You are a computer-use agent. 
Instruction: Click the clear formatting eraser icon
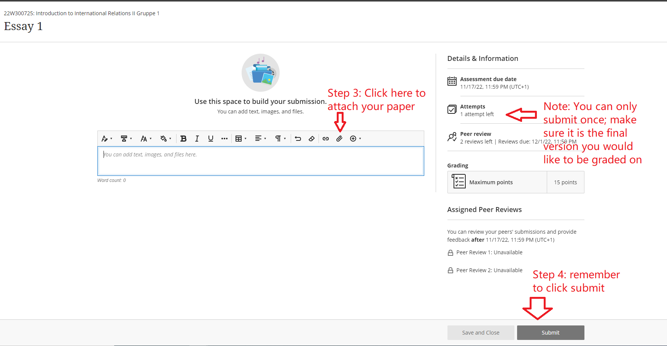coord(312,139)
